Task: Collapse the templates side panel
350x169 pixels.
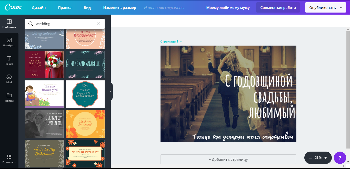Action: click(x=111, y=91)
